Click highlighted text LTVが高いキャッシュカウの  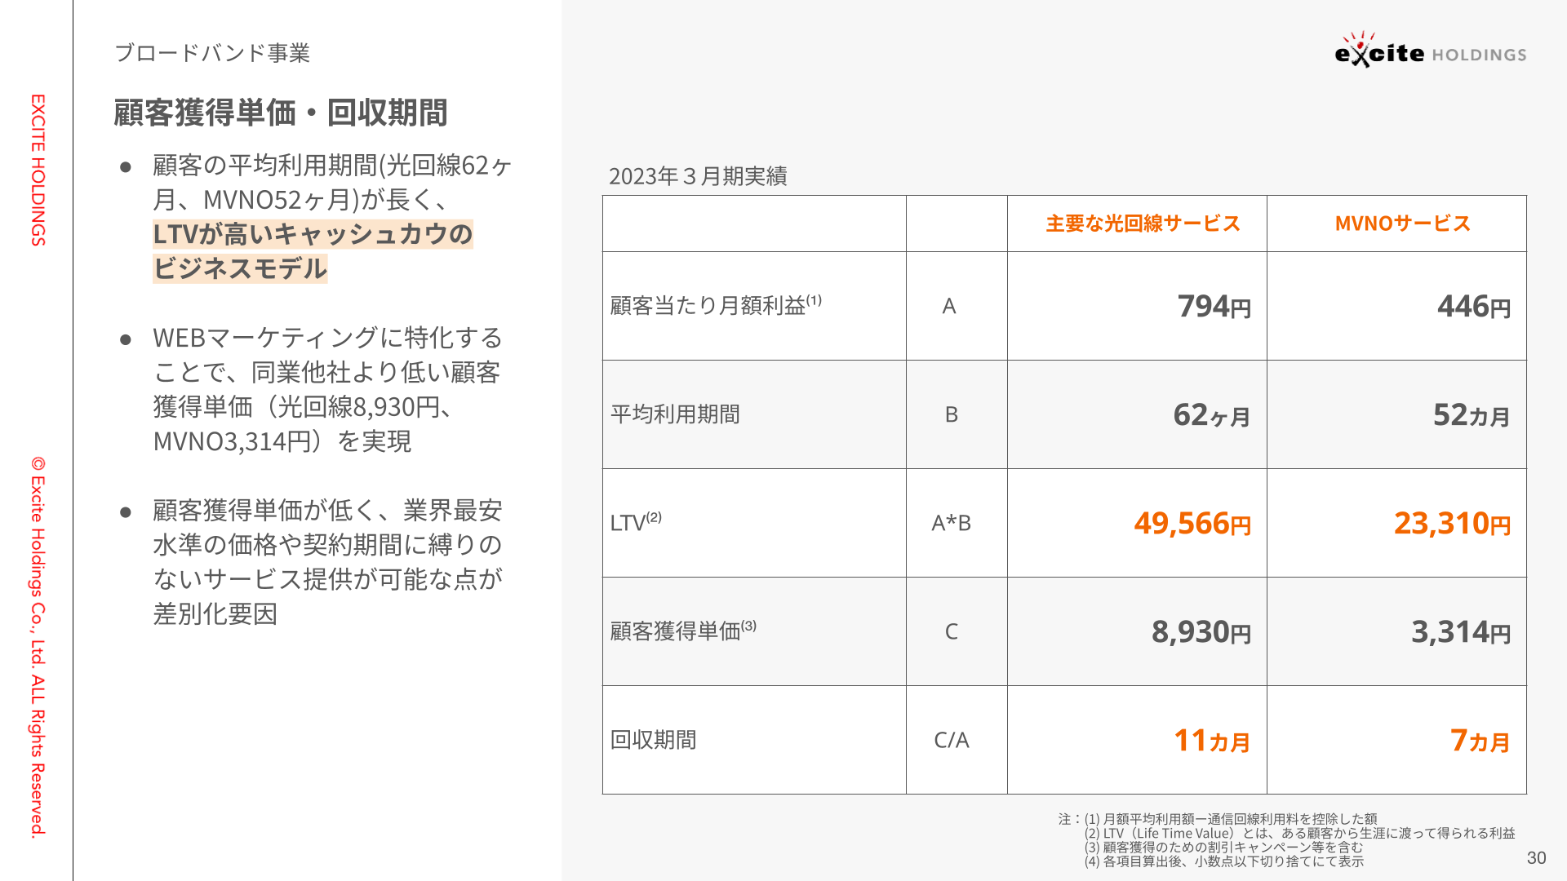coord(313,234)
